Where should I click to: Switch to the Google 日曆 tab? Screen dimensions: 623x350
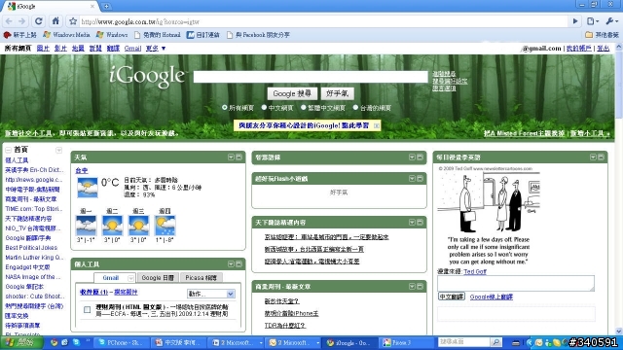click(x=158, y=278)
